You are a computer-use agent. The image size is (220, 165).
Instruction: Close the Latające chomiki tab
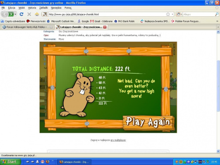(105, 27)
